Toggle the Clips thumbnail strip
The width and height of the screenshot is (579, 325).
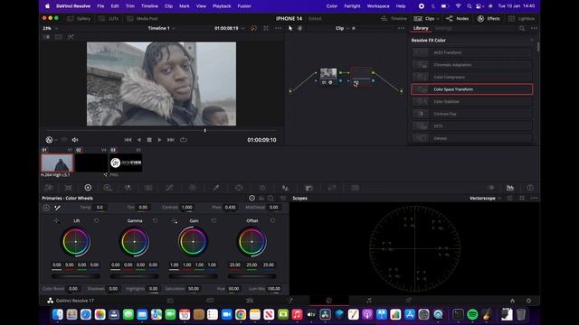pyautogui.click(x=424, y=18)
